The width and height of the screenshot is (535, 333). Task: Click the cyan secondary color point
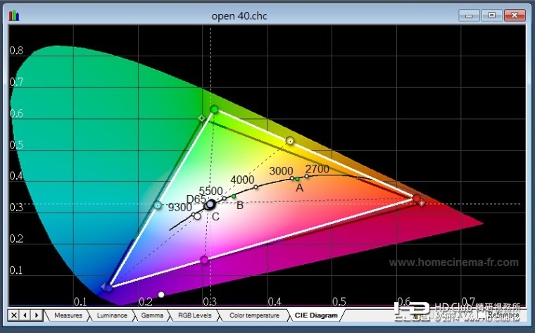coord(157,205)
